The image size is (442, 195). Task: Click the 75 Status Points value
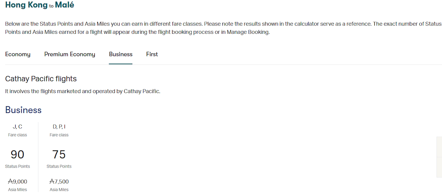click(59, 154)
